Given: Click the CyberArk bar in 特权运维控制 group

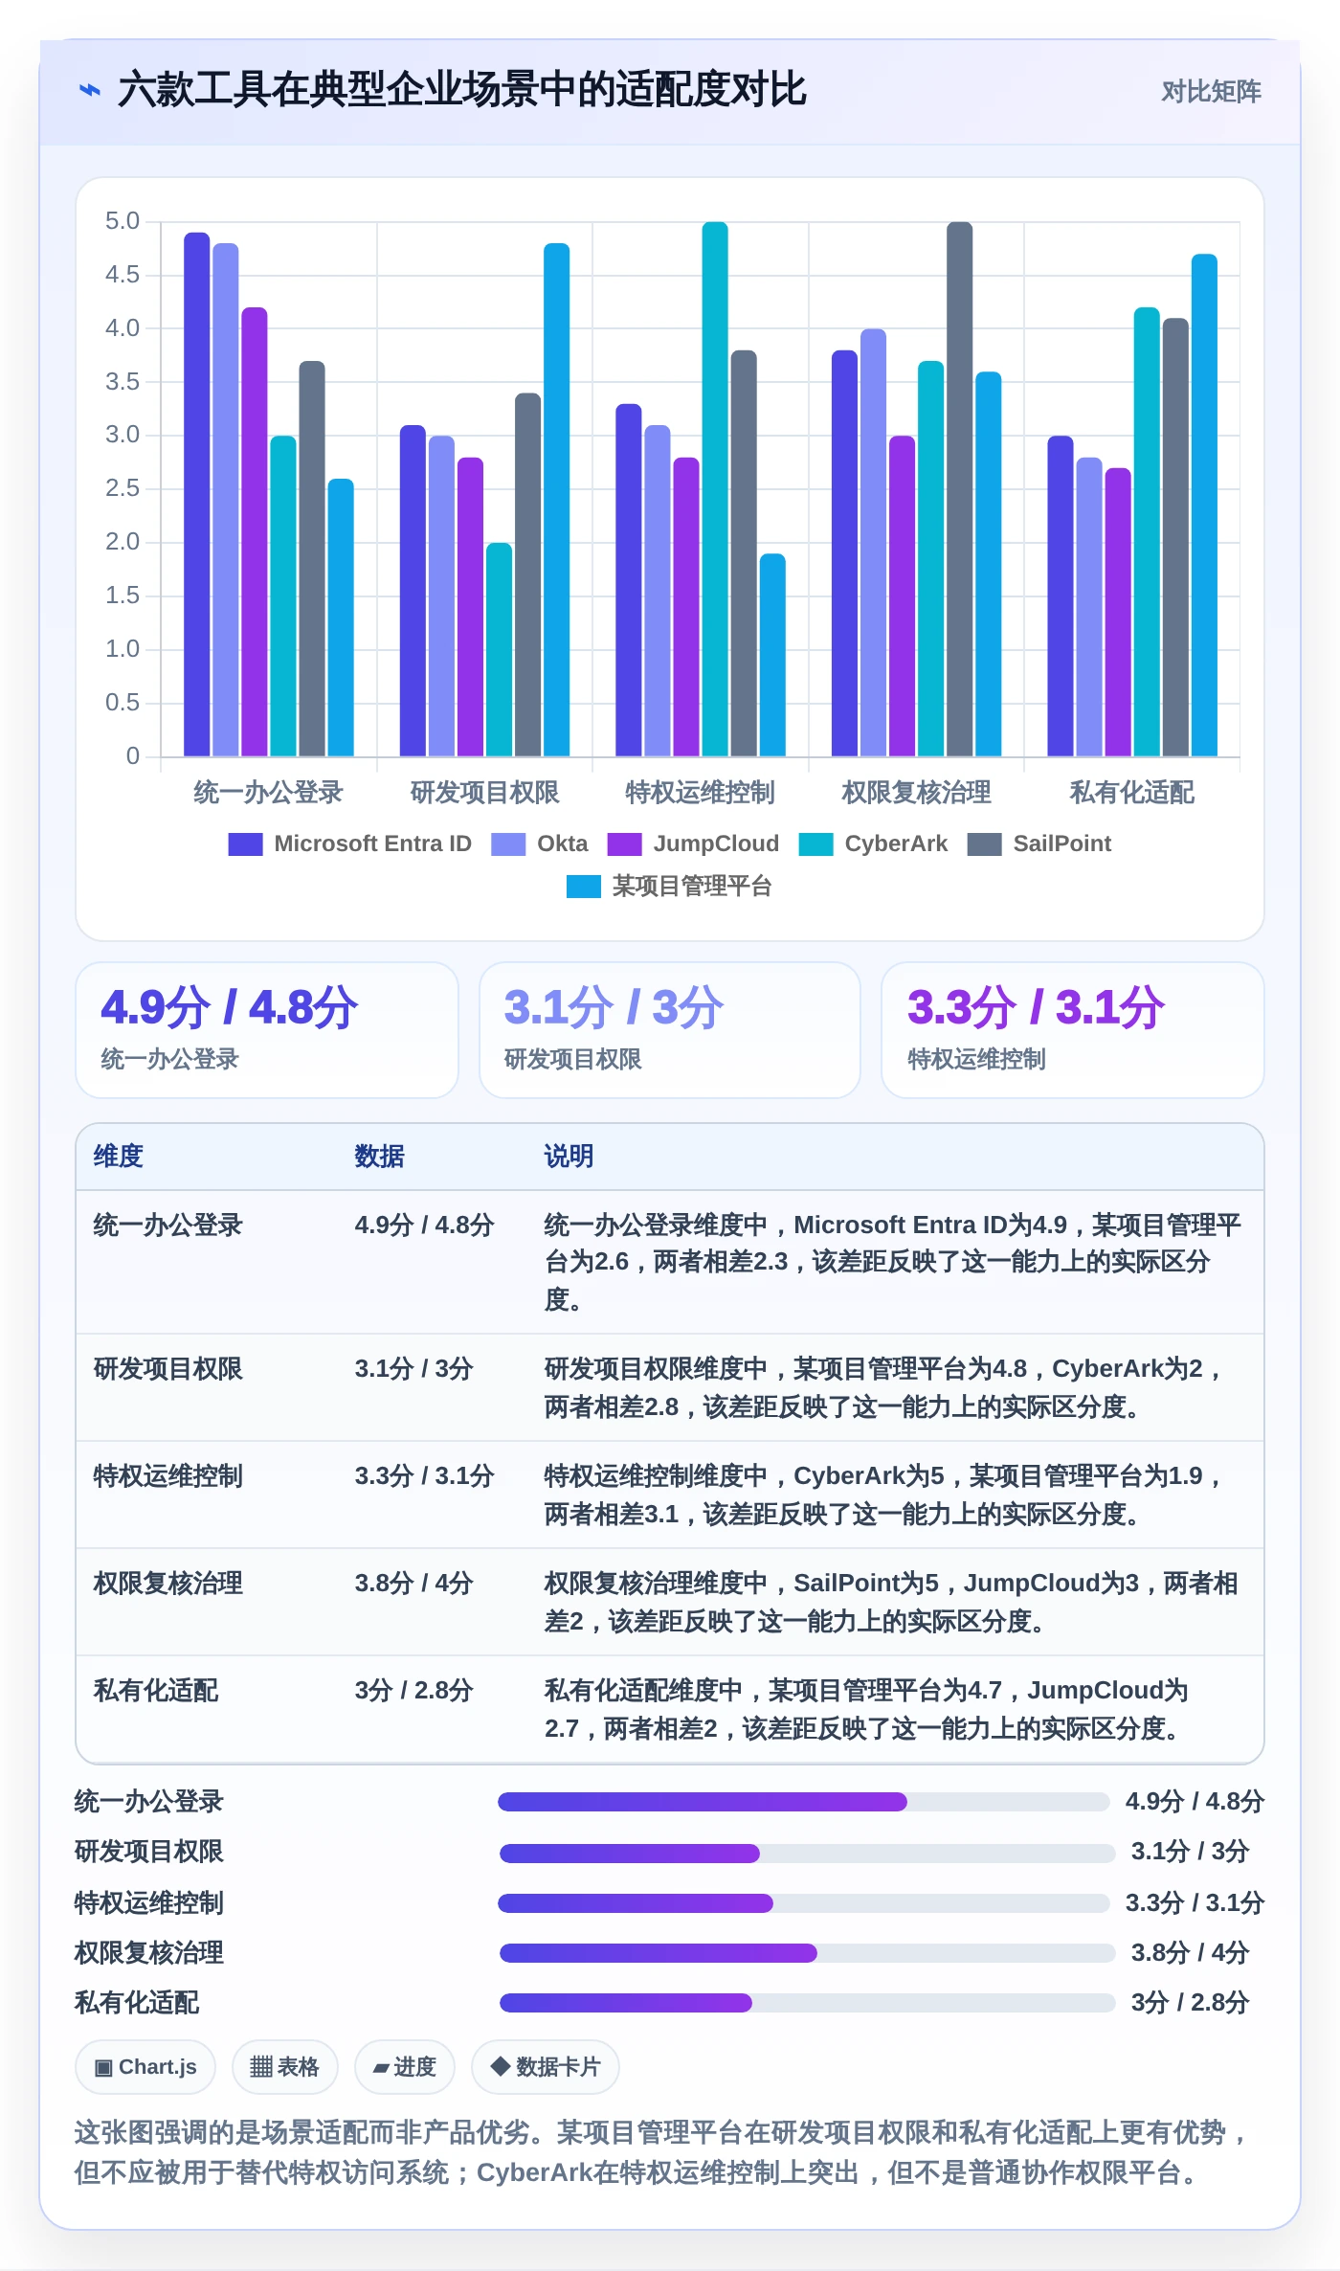Looking at the screenshot, I should (715, 489).
